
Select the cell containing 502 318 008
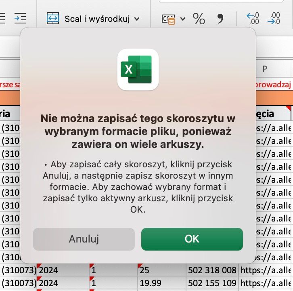[x=212, y=270]
